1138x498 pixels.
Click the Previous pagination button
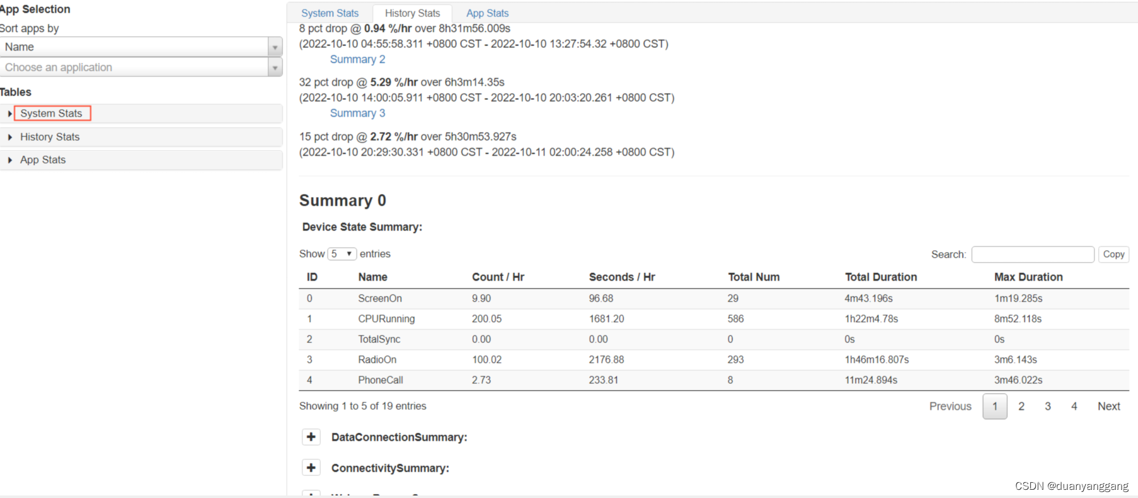[950, 407]
